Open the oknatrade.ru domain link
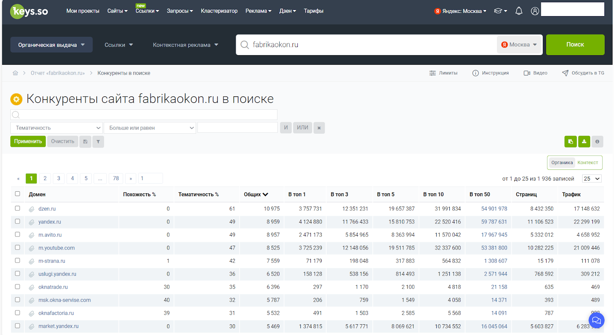Screen dimensions: 614x335 point(53,287)
